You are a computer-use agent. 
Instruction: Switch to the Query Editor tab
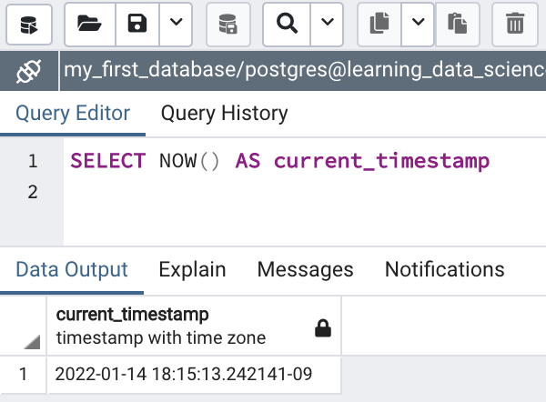73,114
